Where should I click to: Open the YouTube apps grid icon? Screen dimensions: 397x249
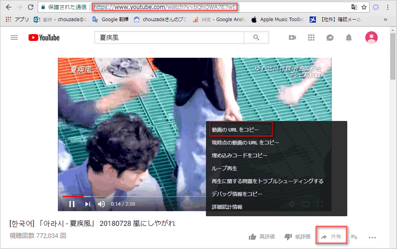[x=311, y=38]
